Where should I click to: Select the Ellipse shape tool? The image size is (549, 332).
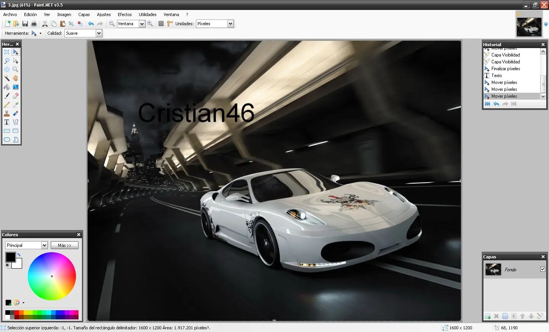[6, 140]
